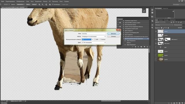The height and width of the screenshot is (104, 185).
Task: Click the Stop button in Operations panel
Action: coord(133,47)
